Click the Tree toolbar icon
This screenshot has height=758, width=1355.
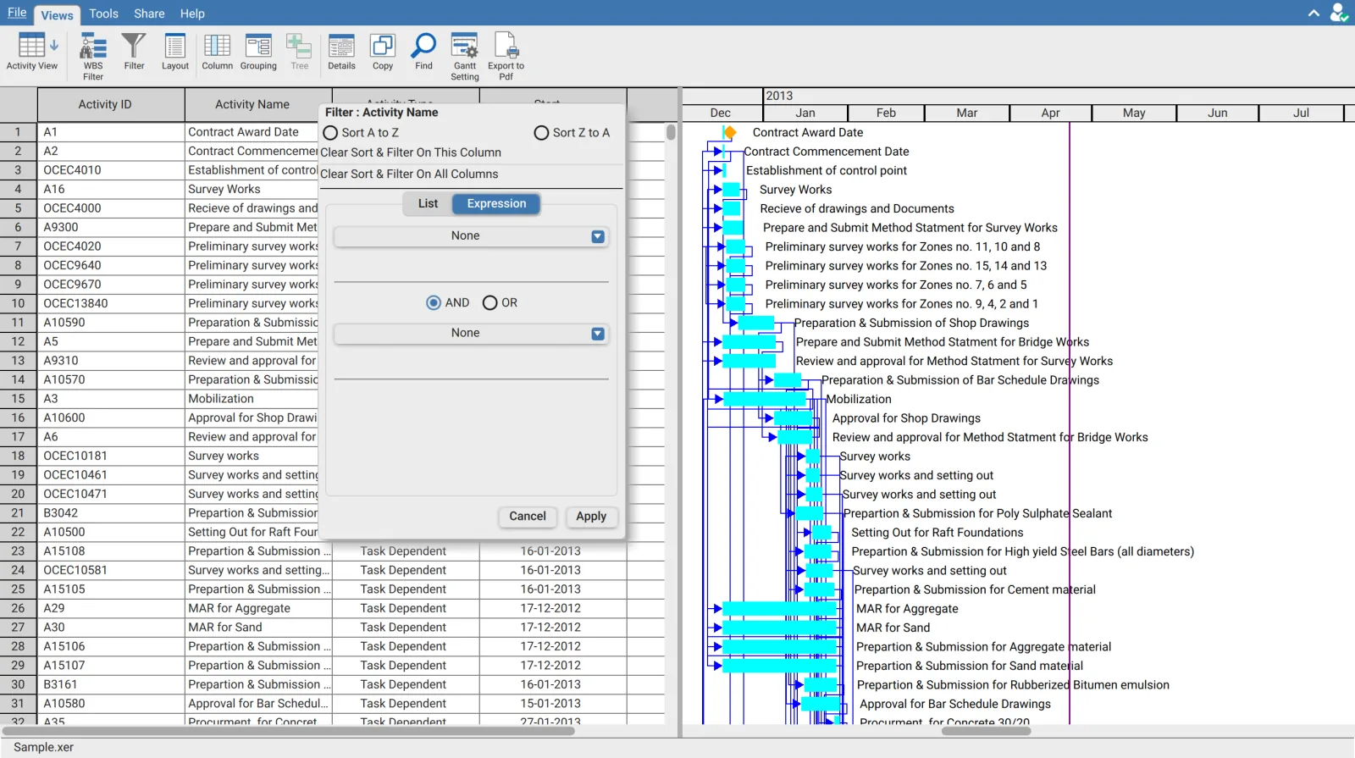[x=299, y=51]
